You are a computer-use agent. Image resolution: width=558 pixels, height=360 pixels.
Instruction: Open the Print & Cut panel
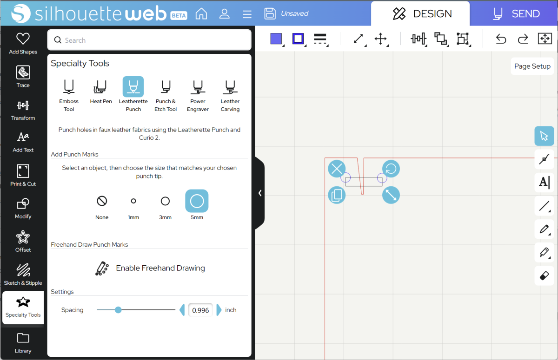[x=23, y=176]
